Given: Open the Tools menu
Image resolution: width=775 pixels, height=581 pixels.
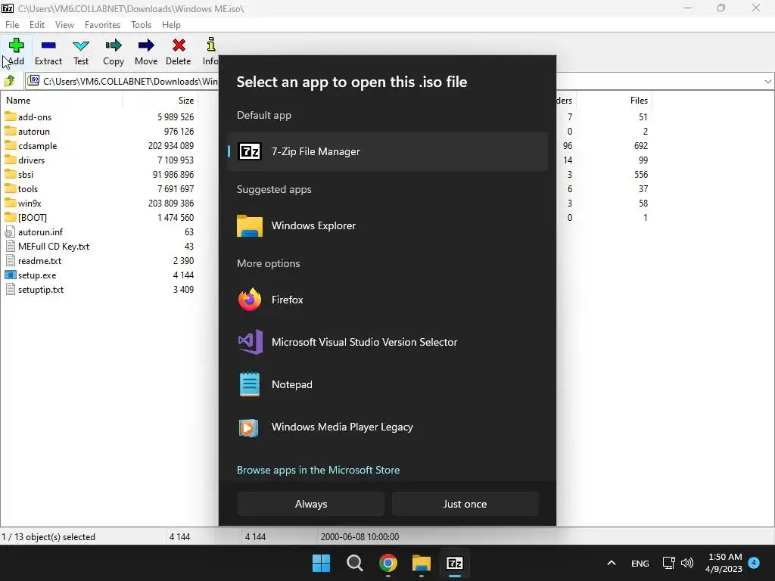Looking at the screenshot, I should click(141, 25).
